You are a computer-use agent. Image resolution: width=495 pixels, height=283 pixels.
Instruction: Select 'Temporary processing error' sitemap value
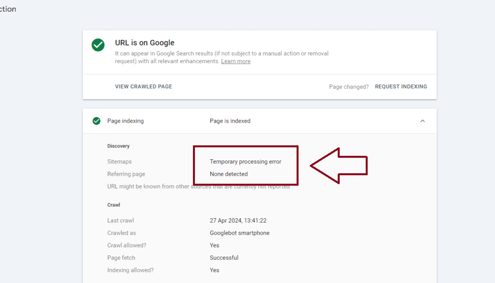(x=245, y=162)
